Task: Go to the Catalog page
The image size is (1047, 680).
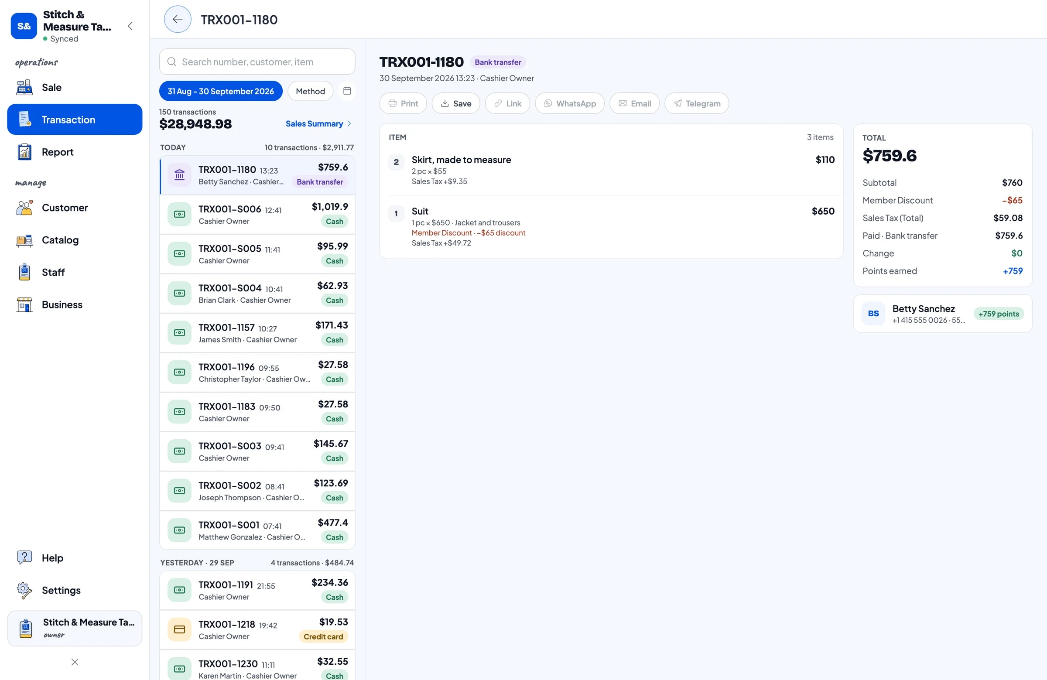Action: pos(75,240)
